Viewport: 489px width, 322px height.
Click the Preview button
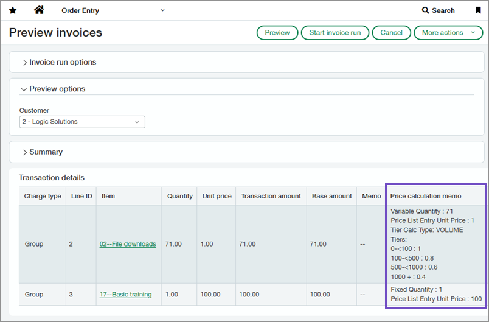coord(277,33)
